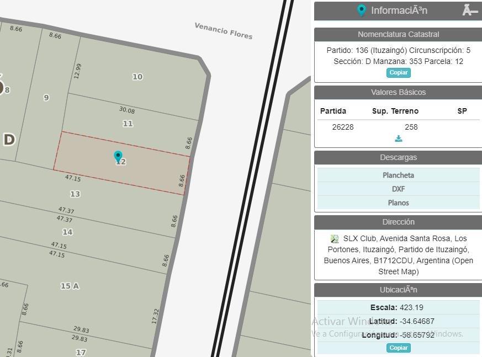The width and height of the screenshot is (482, 357).
Task: Collapse the Nomenclatura Catastral section header
Action: point(398,34)
